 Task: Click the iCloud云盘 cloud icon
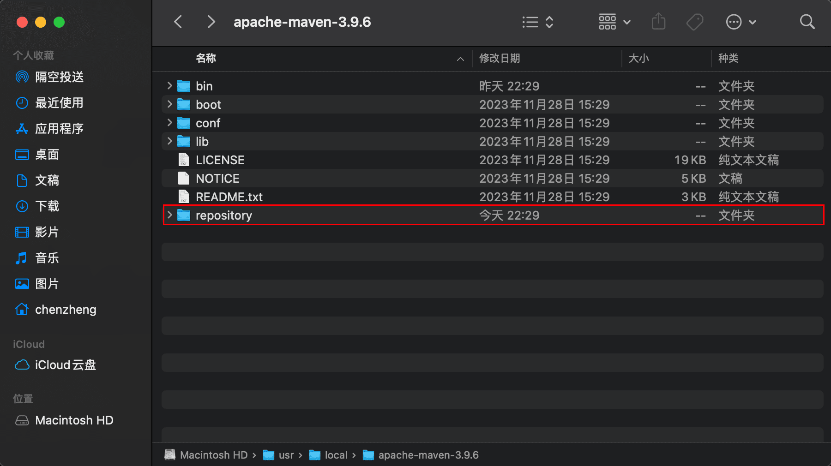(x=22, y=364)
